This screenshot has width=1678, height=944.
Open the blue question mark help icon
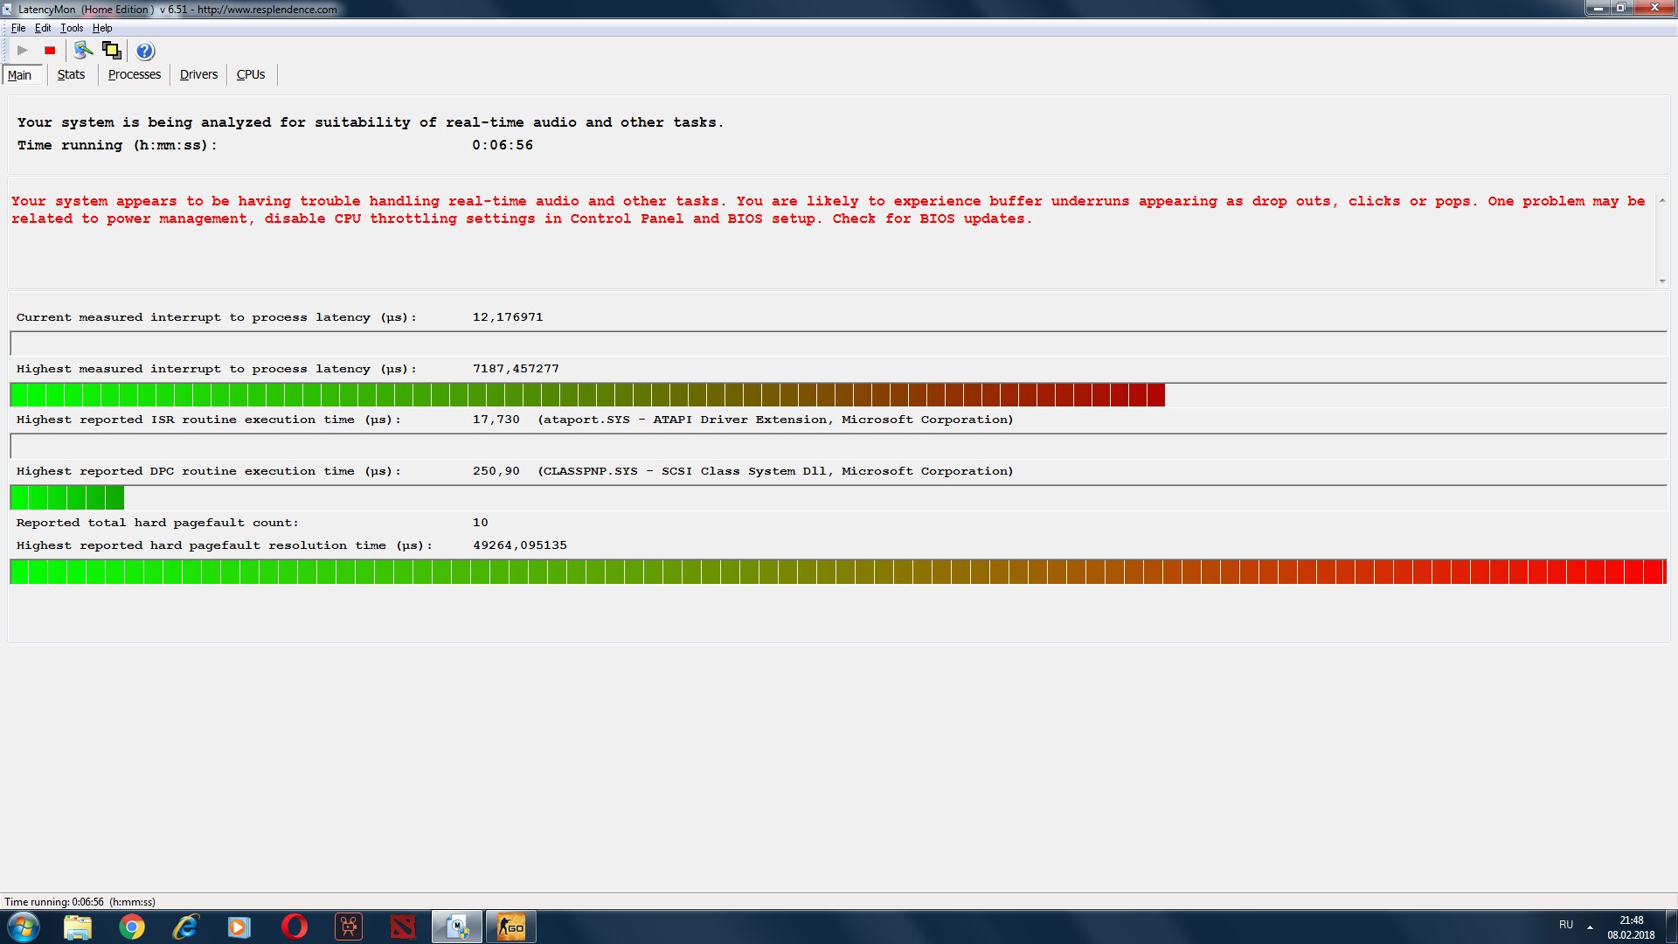point(145,51)
